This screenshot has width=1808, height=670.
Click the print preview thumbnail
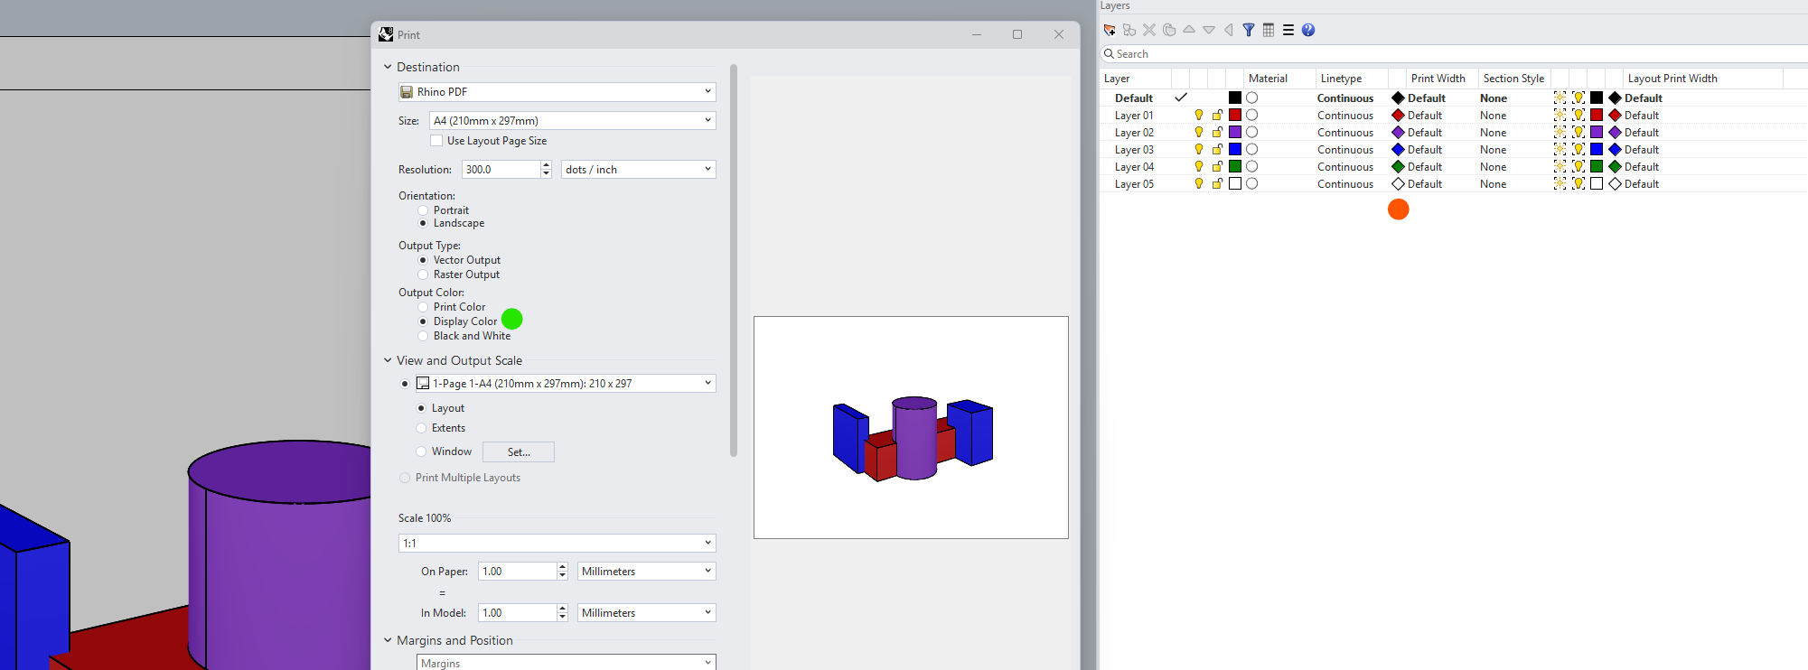pyautogui.click(x=911, y=427)
